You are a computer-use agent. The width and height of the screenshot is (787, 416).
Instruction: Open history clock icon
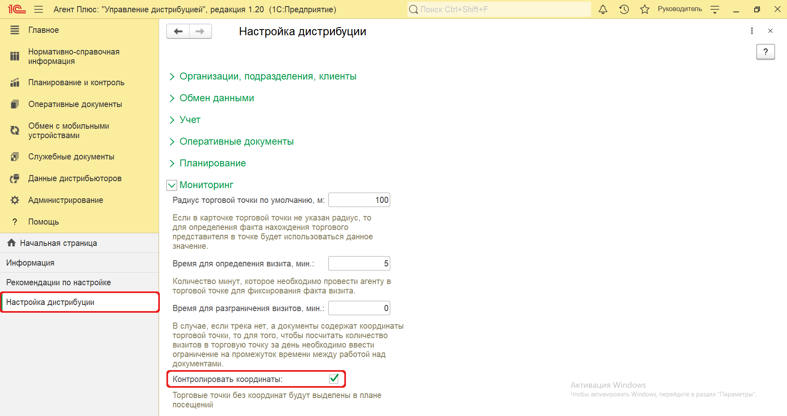point(624,9)
